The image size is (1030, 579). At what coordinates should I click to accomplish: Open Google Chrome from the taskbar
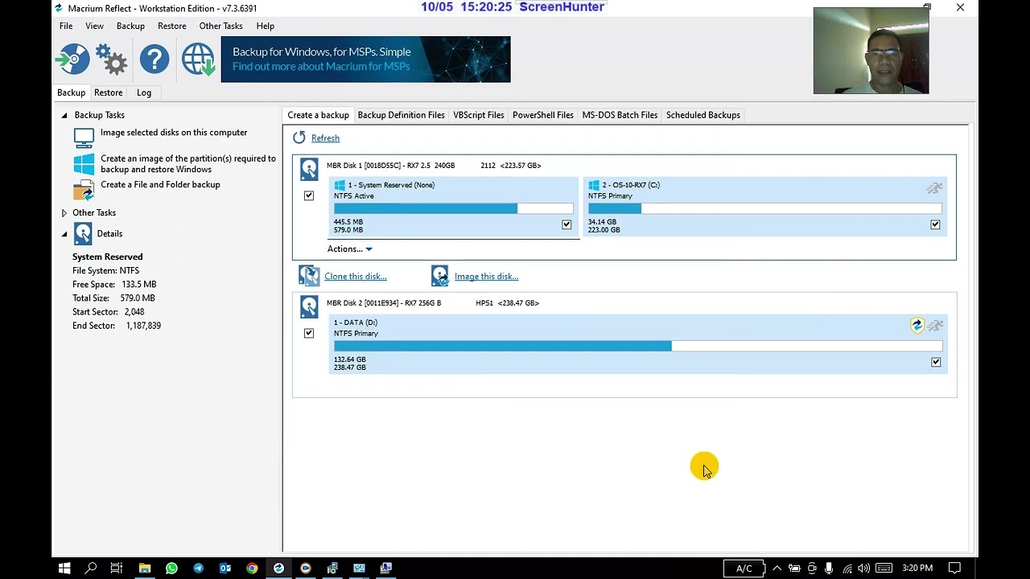coord(252,568)
